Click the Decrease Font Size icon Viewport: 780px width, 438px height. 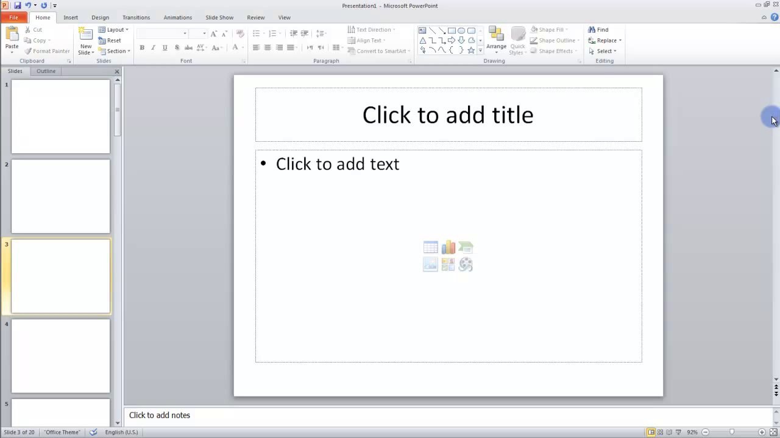click(x=224, y=33)
